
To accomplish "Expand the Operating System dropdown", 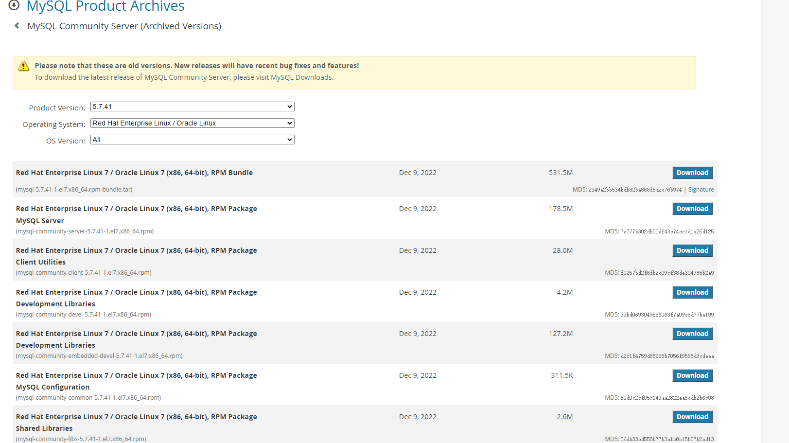I will click(x=192, y=123).
